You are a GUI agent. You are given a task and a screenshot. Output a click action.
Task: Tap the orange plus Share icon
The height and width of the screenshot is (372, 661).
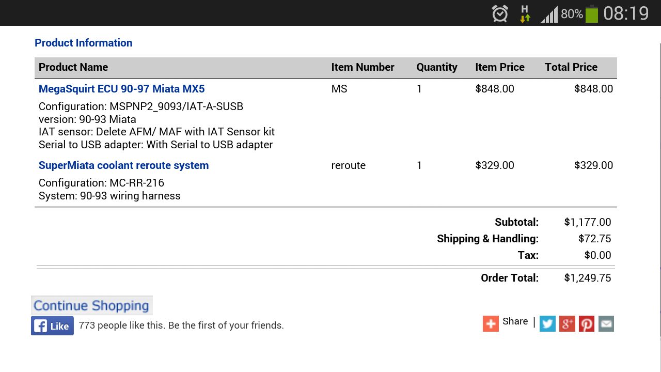[491, 324]
